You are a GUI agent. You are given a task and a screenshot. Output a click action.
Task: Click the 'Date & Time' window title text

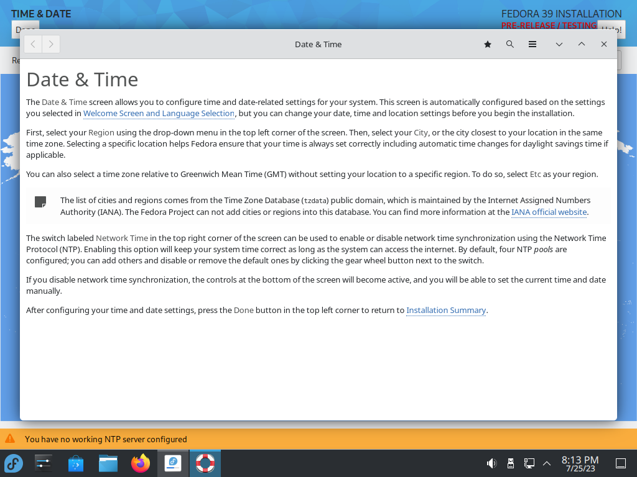click(x=318, y=44)
